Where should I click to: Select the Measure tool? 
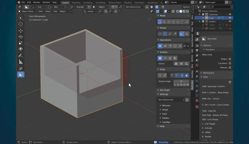tap(21, 62)
